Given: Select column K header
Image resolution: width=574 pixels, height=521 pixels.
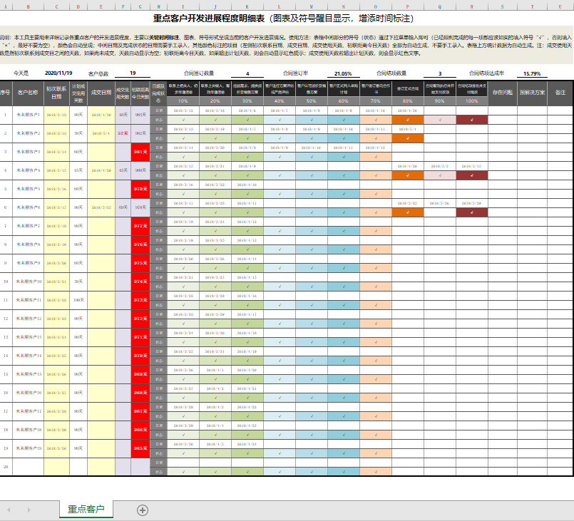Looking at the screenshot, I should point(247,6).
